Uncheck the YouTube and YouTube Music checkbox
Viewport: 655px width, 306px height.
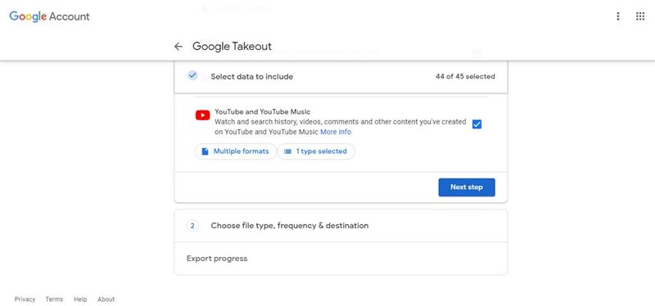point(477,124)
